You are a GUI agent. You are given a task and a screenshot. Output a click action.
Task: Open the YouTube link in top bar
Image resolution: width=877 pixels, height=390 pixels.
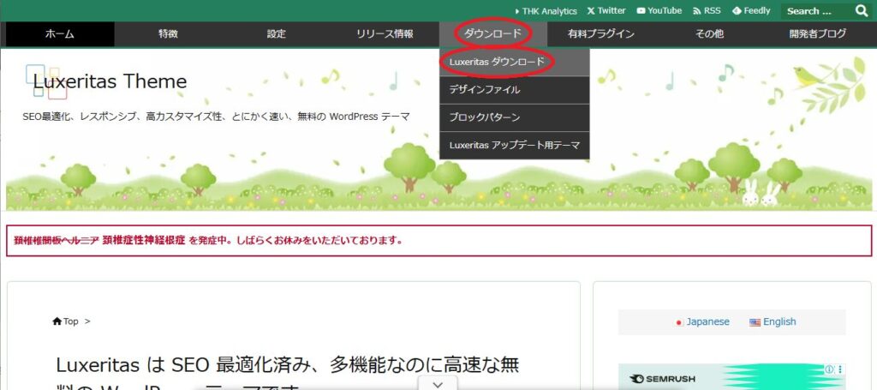tap(659, 10)
